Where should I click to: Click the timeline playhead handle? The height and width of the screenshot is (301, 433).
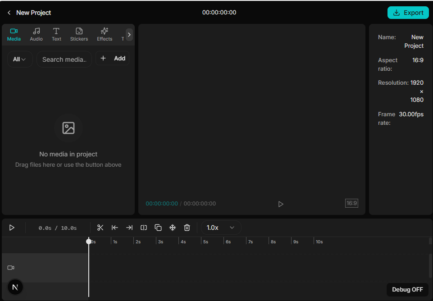click(x=89, y=242)
